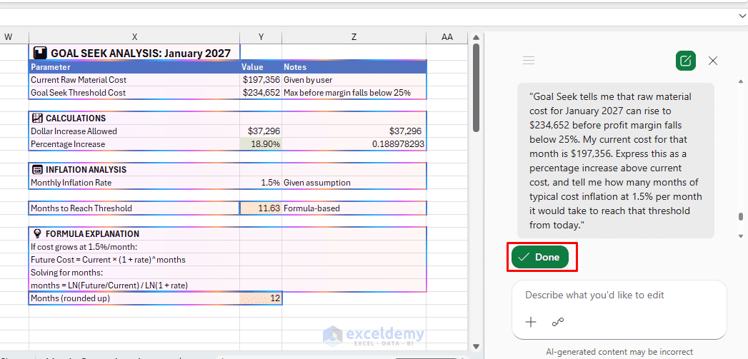Select column X header

click(x=134, y=36)
